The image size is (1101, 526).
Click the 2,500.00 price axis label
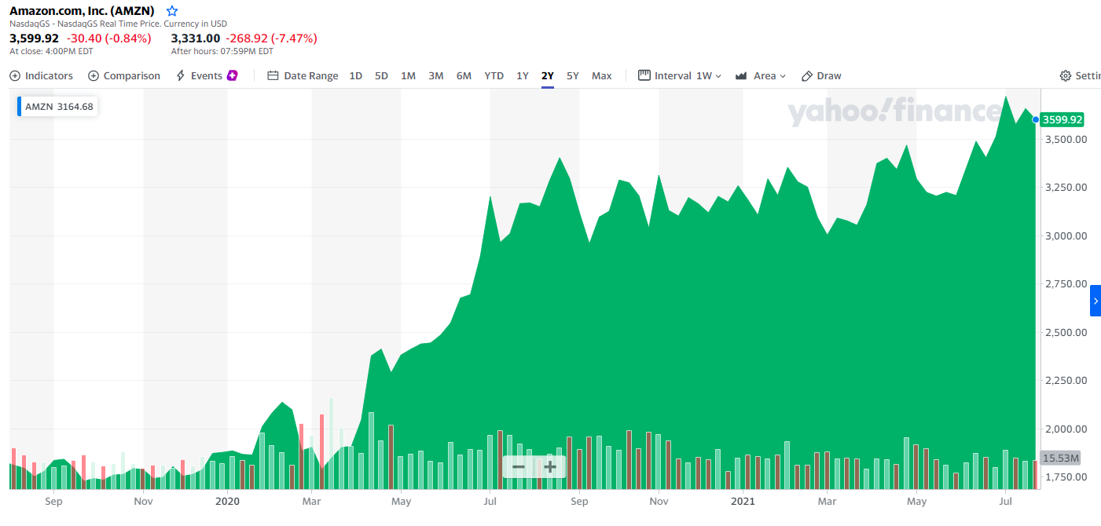pos(1065,332)
